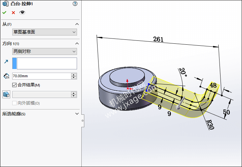
Task: Collapse the 从(F) section
Action: tap(77, 24)
